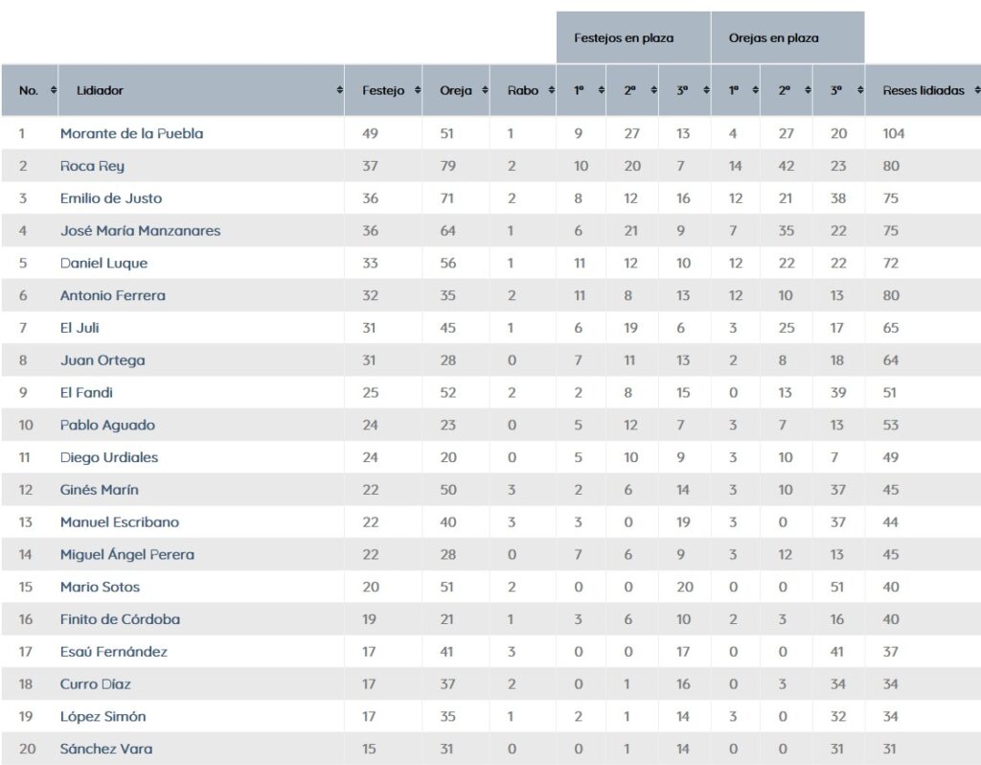This screenshot has width=981, height=765.
Task: Click the Rabo column sort arrows
Action: click(x=551, y=91)
